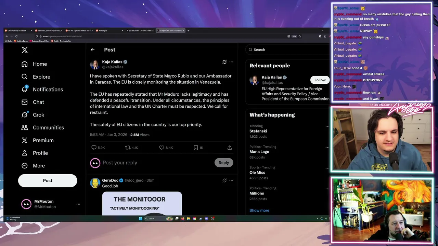Open the OBS icon on the taskbar
Screen dimensions: 438x246
[x=212, y=219]
